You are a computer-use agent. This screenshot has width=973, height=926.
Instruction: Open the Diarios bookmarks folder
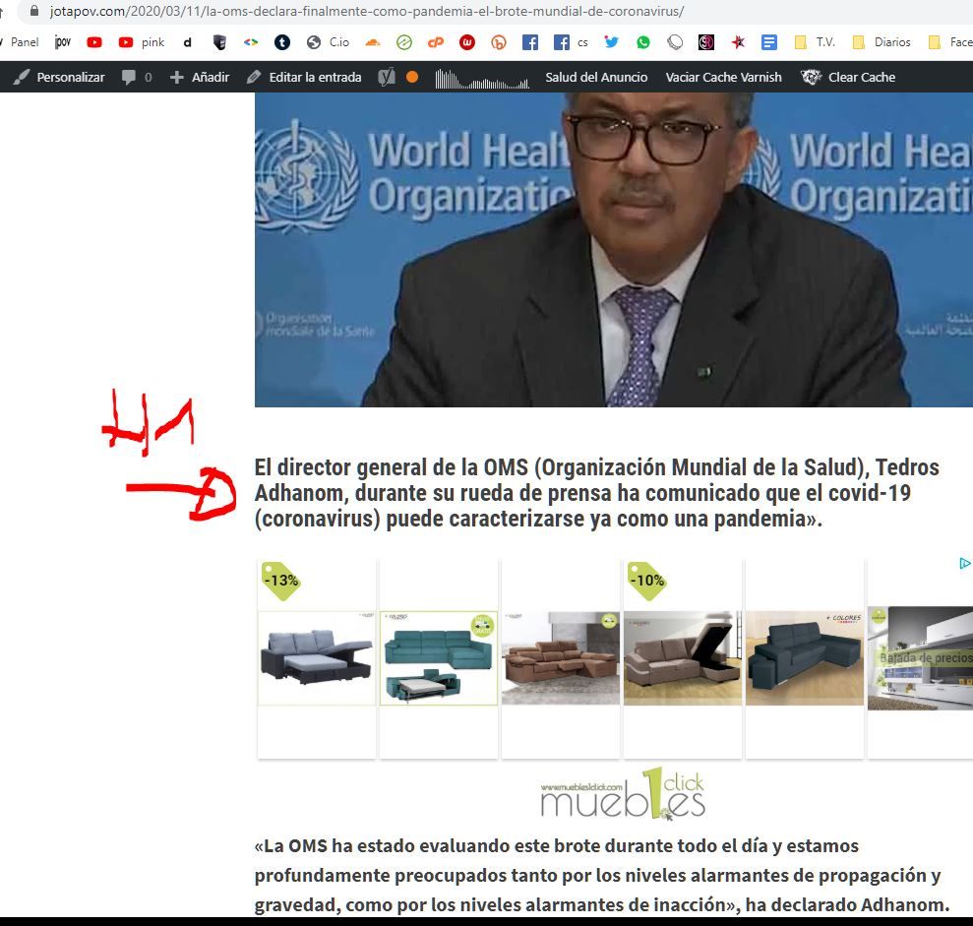pyautogui.click(x=882, y=42)
